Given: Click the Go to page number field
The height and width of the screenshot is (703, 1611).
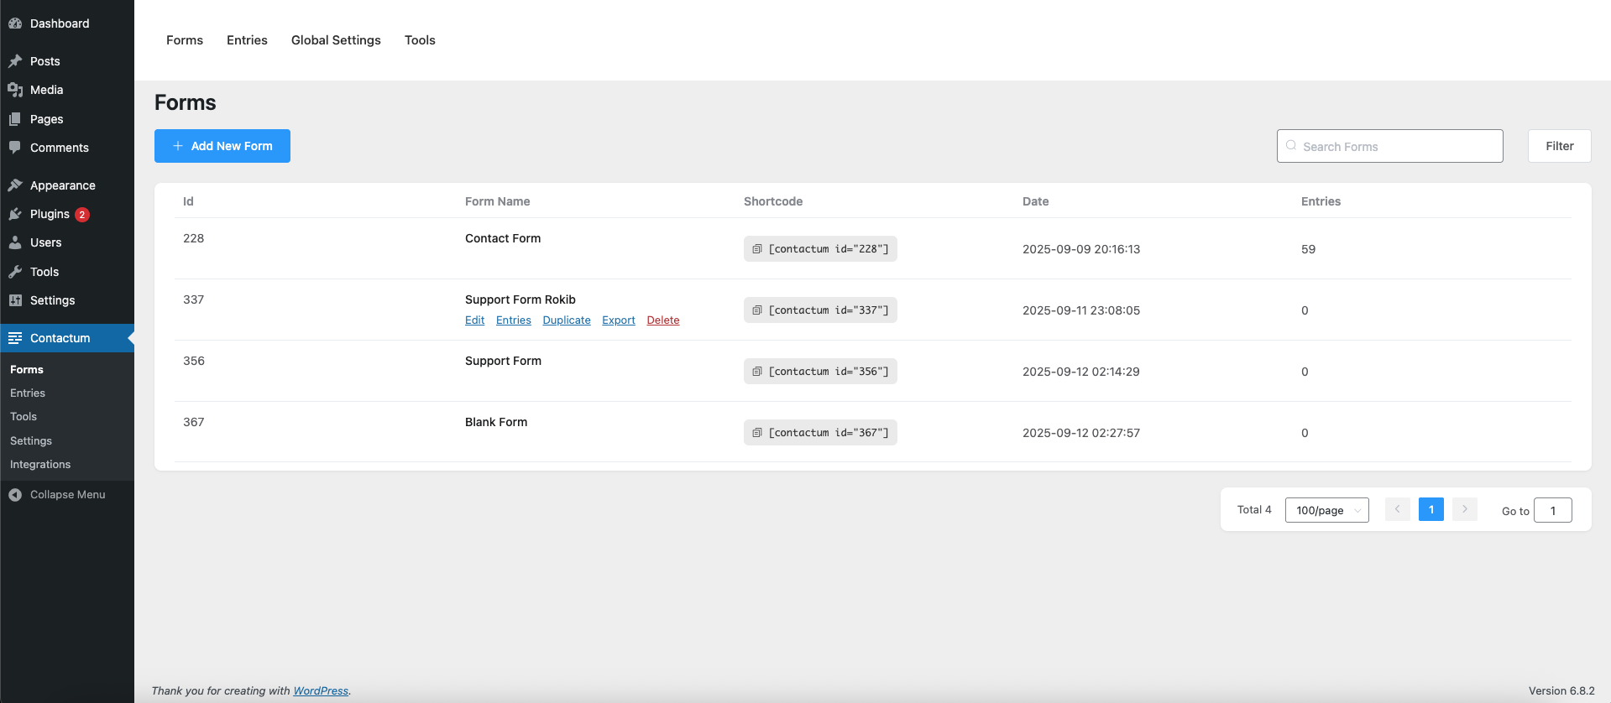Looking at the screenshot, I should pyautogui.click(x=1552, y=510).
